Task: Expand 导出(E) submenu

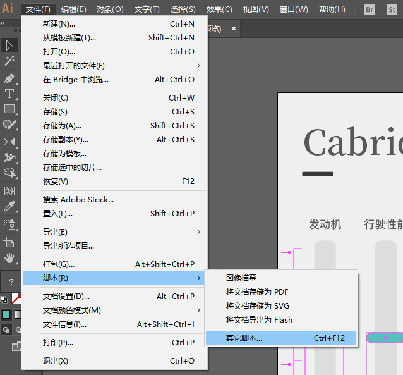Action: 114,232
